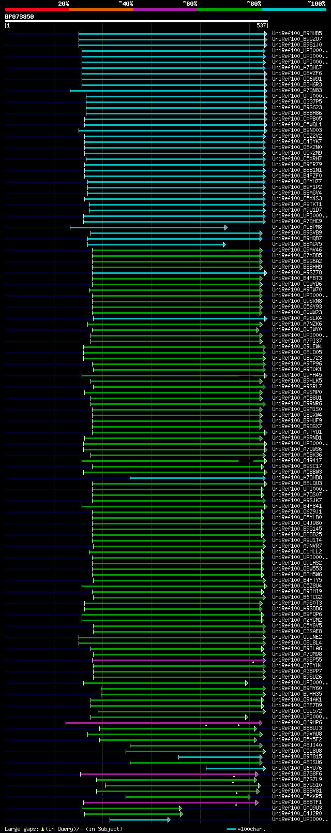
Task: Select hit label UniRef100_B8LQU3
Action: point(297,483)
